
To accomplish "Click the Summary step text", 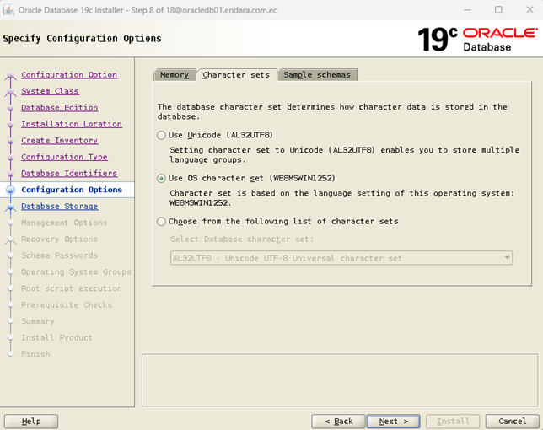I will [x=38, y=321].
